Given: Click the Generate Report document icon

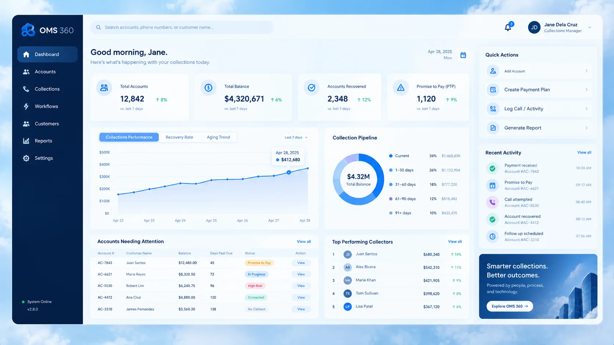Looking at the screenshot, I should [x=493, y=128].
